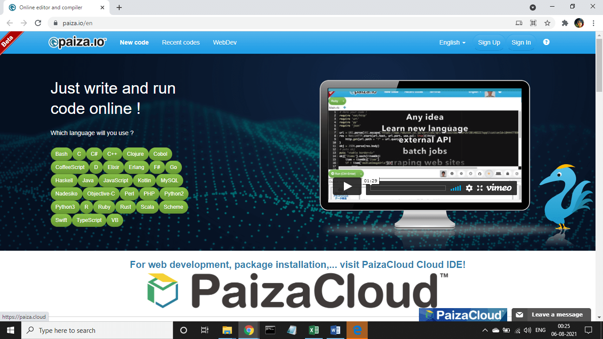Open a new browser tab
Screen dimensions: 603x339
pos(119,8)
